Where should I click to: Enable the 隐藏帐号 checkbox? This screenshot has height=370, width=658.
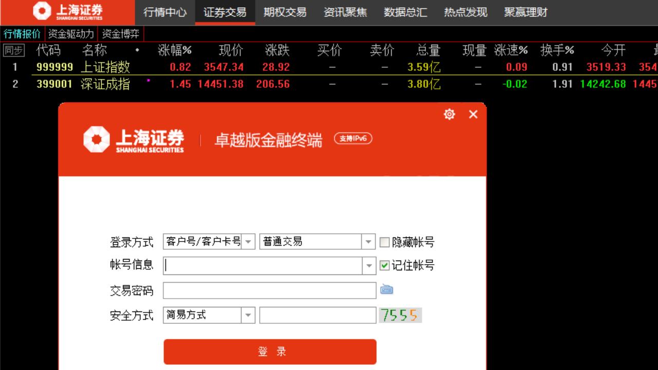[x=385, y=242]
